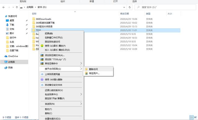Open 快速访问 in the sidebar

(12, 16)
